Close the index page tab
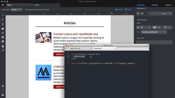This screenshot has height=98, width=175. 31,5
